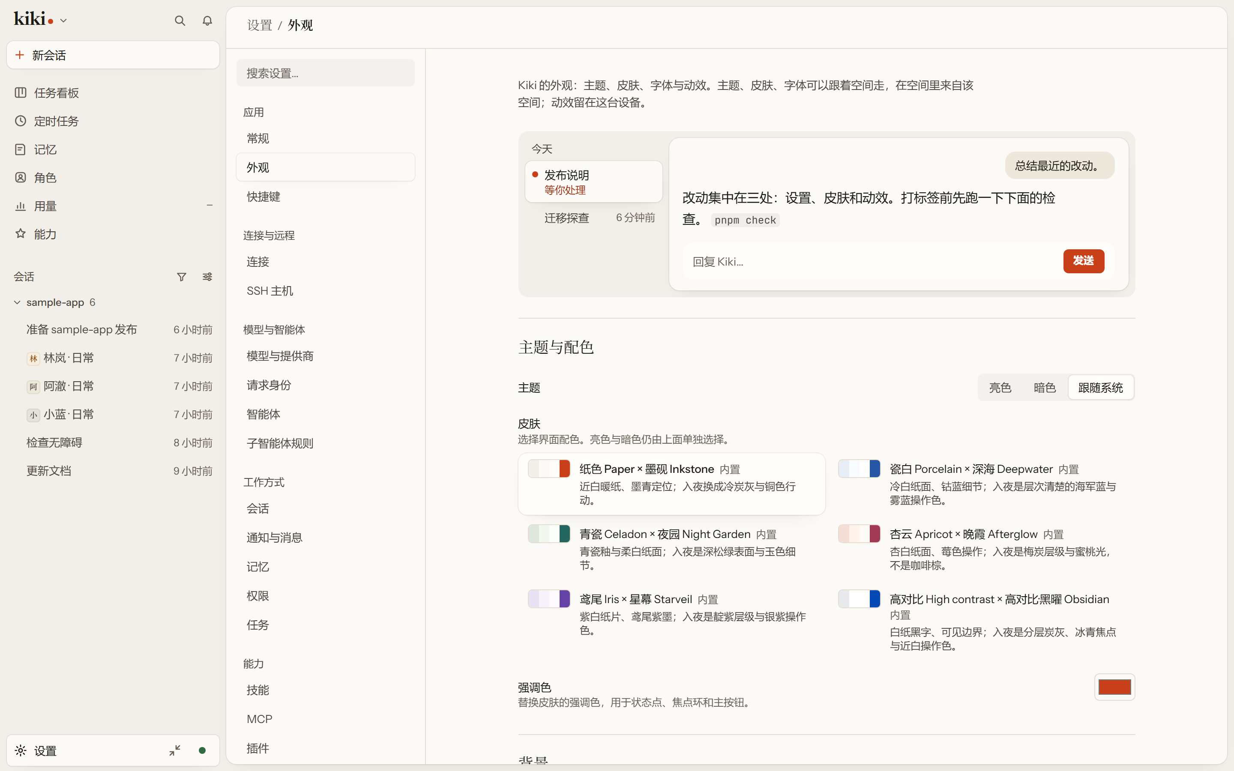Screen dimensions: 1234x771
Task: Expand the kiki workspace dropdown chevron
Action: (63, 21)
